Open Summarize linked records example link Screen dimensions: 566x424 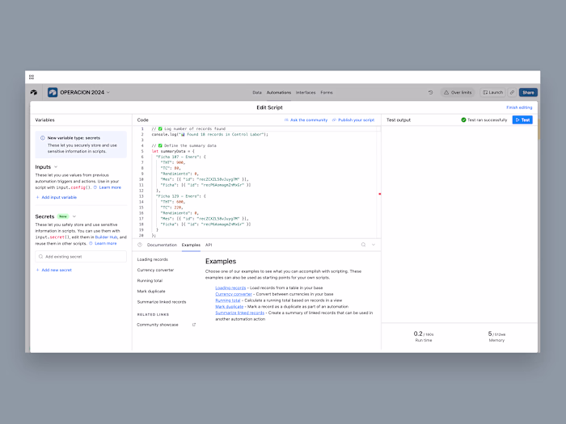coord(239,313)
